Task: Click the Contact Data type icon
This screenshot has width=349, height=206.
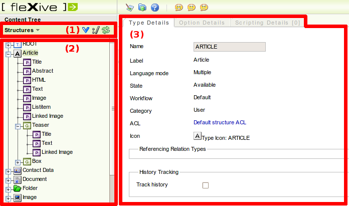Action: tap(18, 171)
